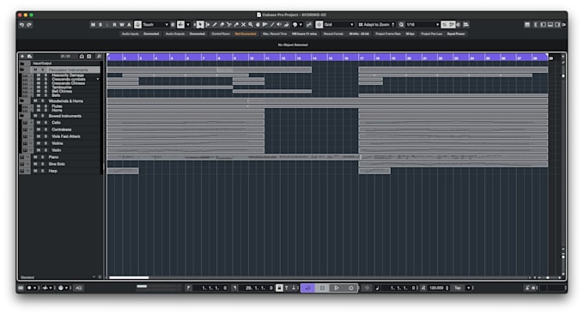
Task: Select the Object Selection arrow tool
Action: (x=200, y=25)
